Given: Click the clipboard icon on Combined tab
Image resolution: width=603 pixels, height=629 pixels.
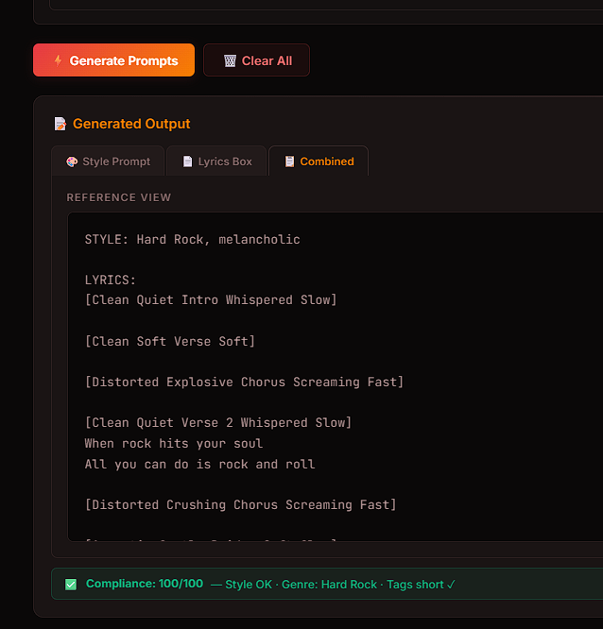Looking at the screenshot, I should (289, 161).
